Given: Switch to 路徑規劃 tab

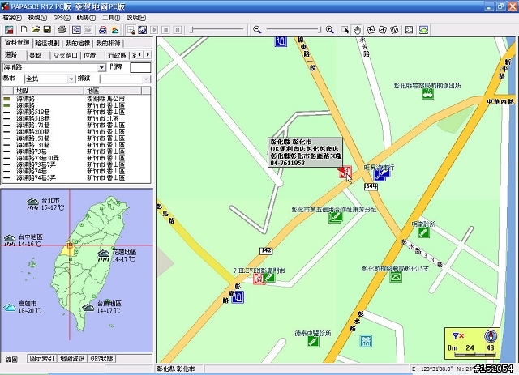Looking at the screenshot, I should 47,43.
